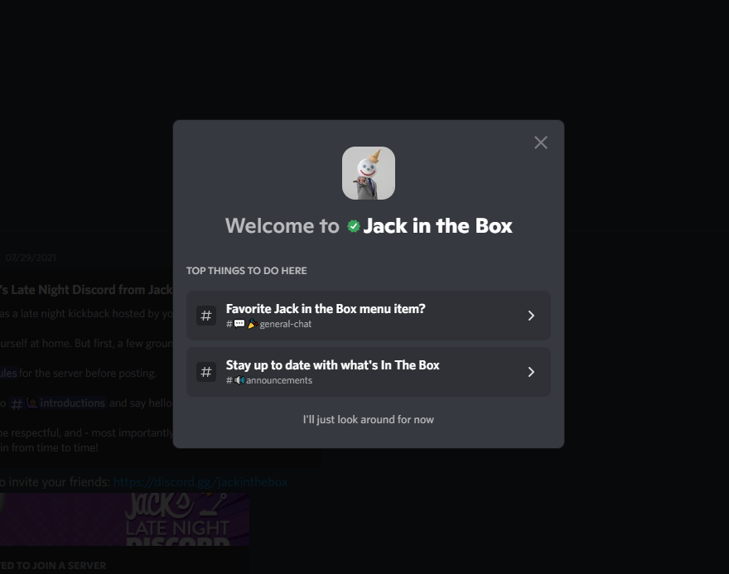Click the 07/29/2021 message date in background
Image resolution: width=729 pixels, height=574 pixels.
[x=31, y=258]
